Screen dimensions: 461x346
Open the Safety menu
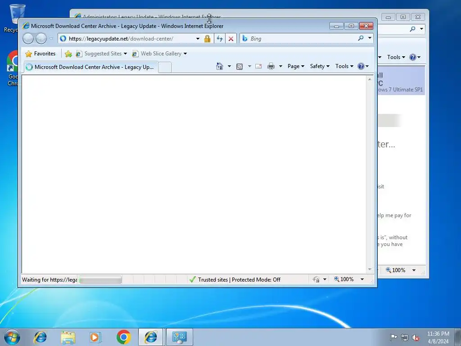(x=320, y=66)
